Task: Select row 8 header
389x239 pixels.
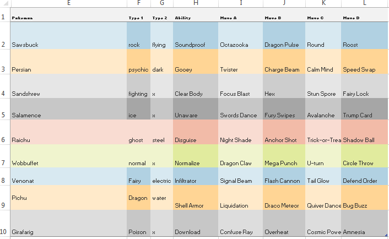Action: 5,176
